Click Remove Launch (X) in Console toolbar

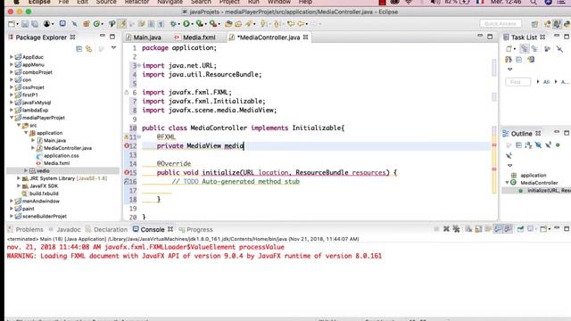point(446,229)
